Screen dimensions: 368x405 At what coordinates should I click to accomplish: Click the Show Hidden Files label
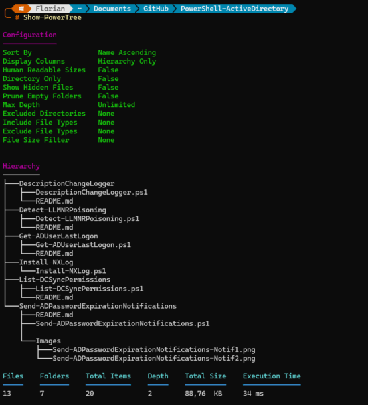[x=38, y=87]
